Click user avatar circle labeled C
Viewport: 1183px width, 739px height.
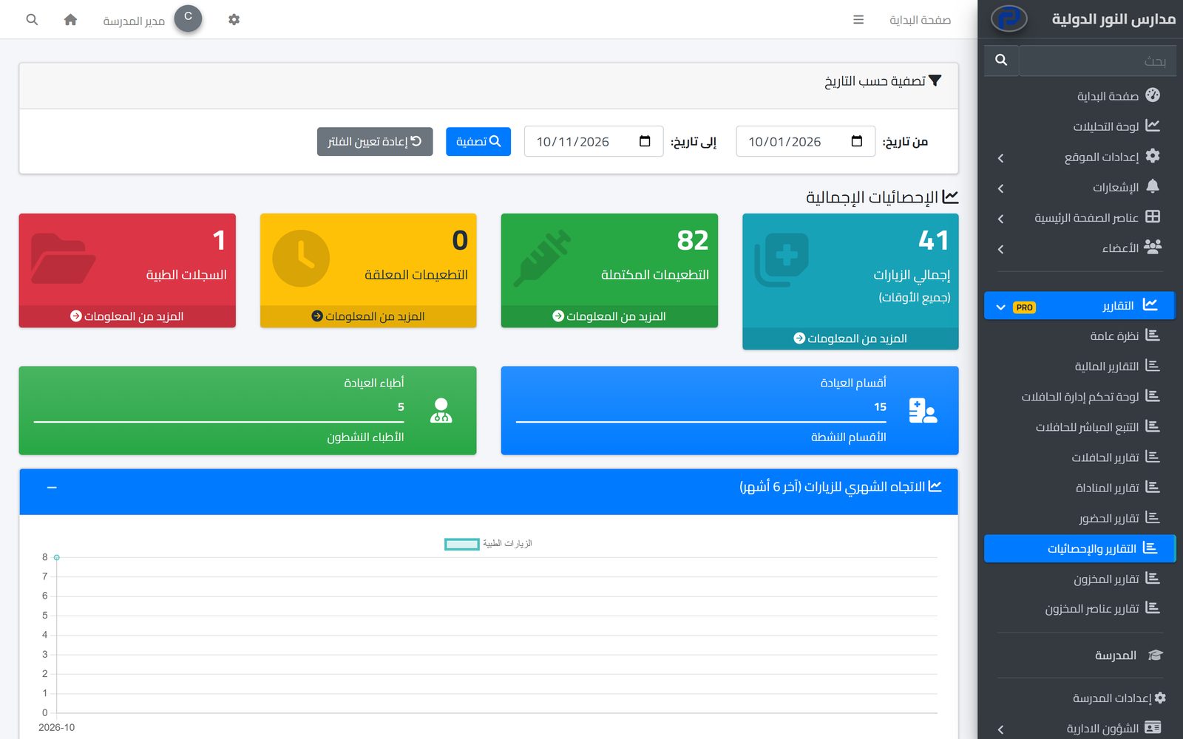(188, 18)
